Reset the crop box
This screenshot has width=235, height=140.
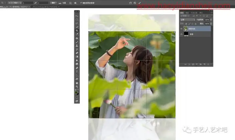131,3
